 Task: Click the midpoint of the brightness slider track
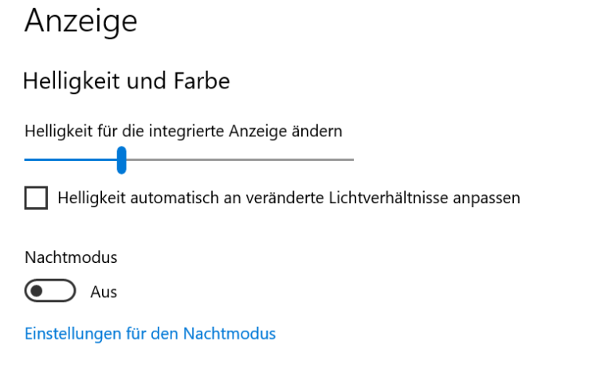pos(189,159)
